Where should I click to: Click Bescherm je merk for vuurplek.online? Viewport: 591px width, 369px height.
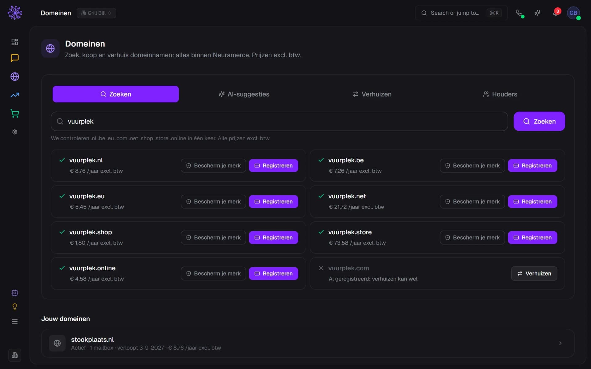click(x=213, y=273)
